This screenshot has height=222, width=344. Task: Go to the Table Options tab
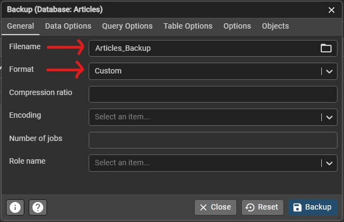[188, 26]
